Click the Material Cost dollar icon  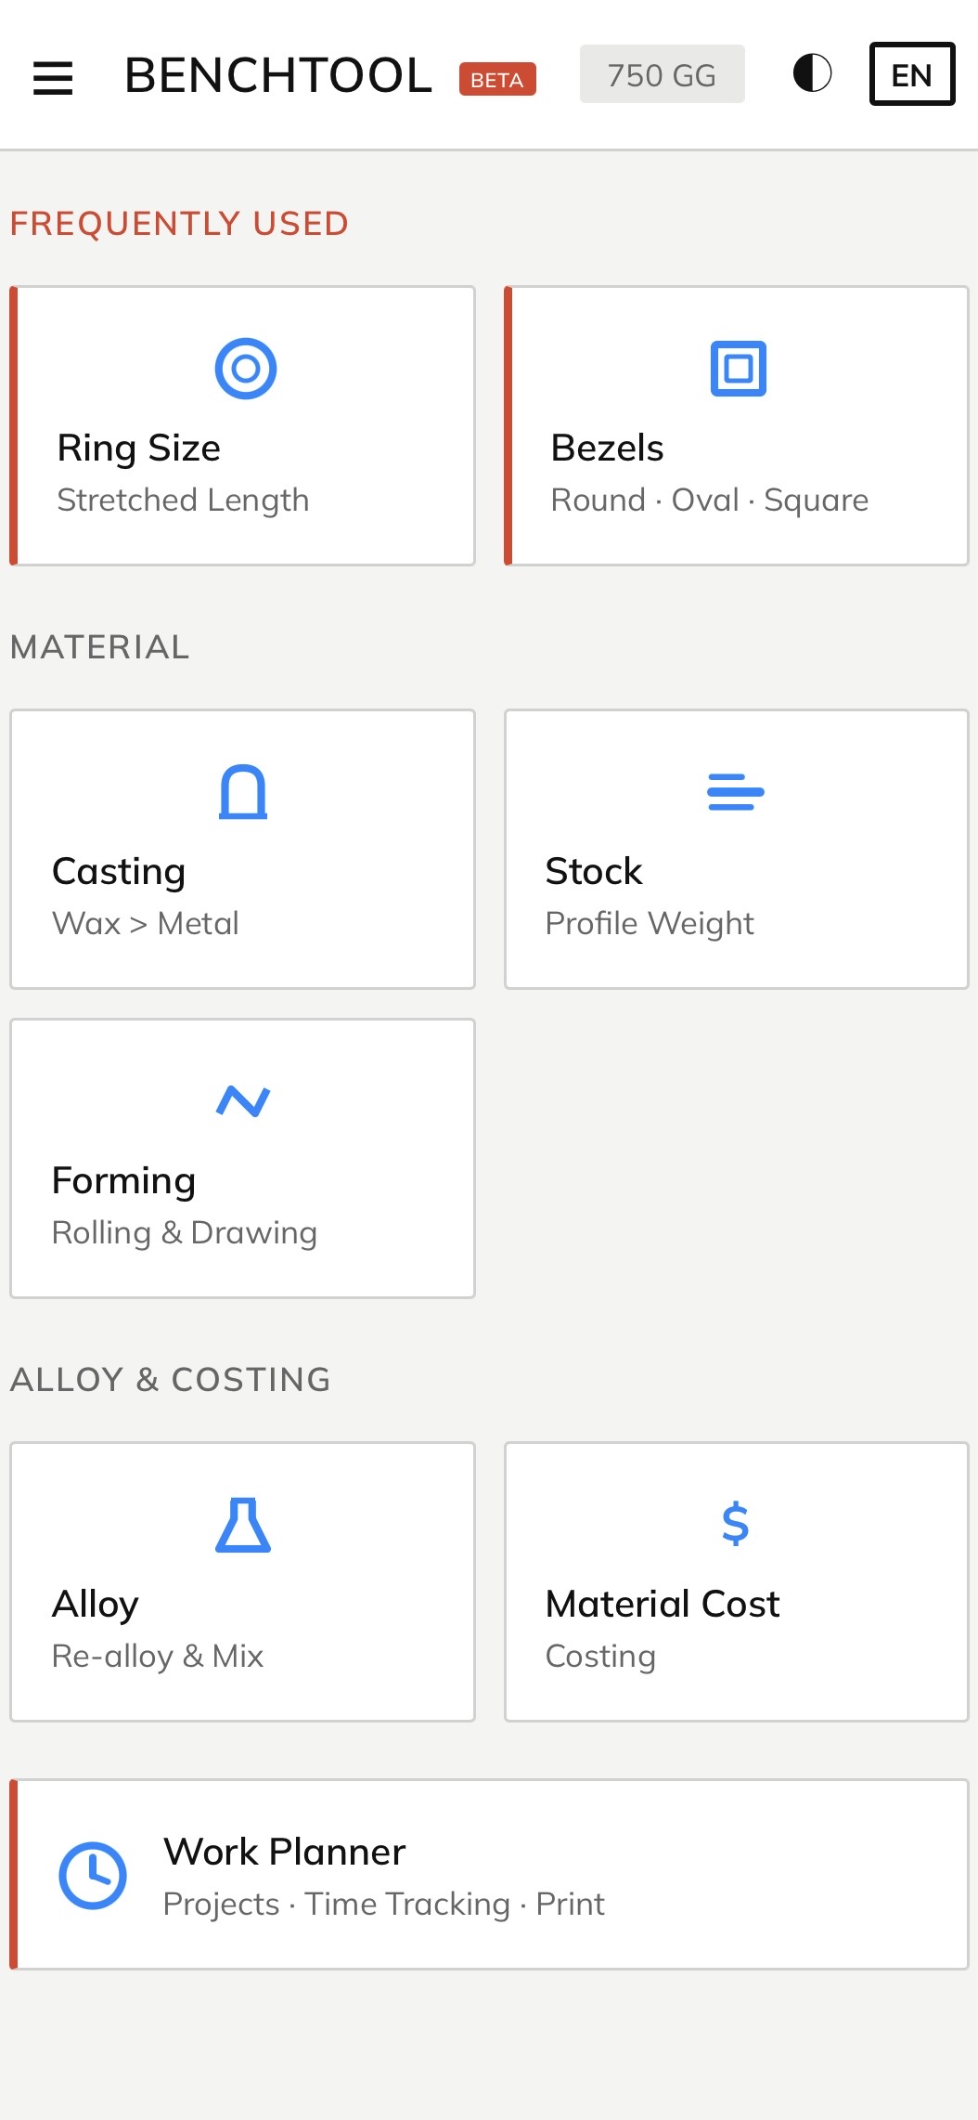[736, 1525]
